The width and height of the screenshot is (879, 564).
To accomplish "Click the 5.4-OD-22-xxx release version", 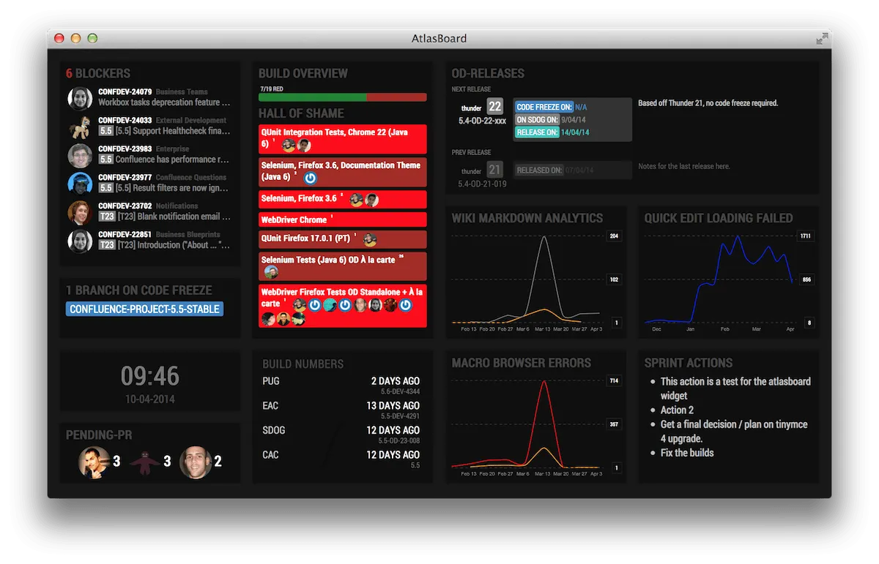I will click(x=482, y=121).
